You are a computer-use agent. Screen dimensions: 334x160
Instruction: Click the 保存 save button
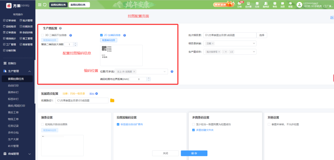pos(194,153)
